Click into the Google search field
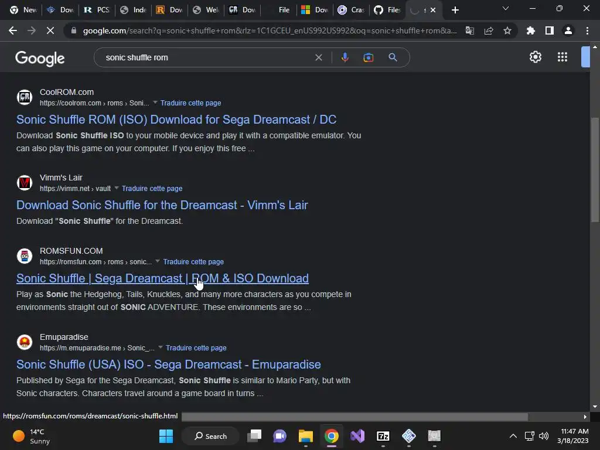 click(x=207, y=57)
